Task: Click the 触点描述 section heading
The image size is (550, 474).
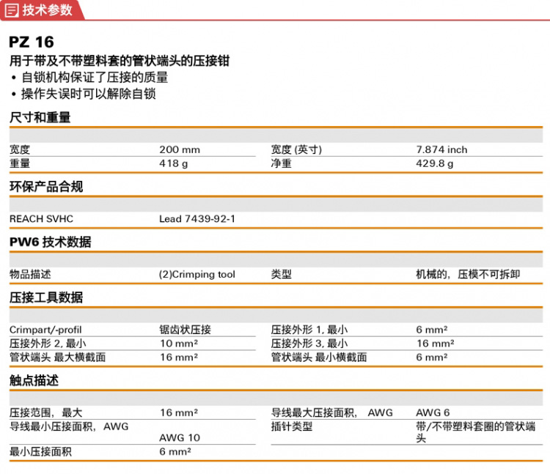Action: (x=34, y=380)
